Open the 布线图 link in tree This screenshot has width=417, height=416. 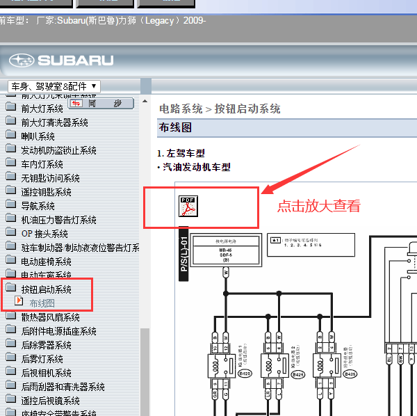[42, 303]
